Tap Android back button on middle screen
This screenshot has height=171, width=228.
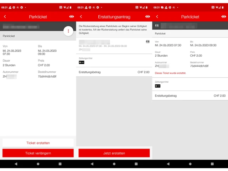(92, 164)
